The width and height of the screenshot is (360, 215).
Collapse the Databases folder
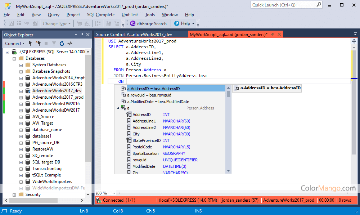pyautogui.click(x=14, y=59)
